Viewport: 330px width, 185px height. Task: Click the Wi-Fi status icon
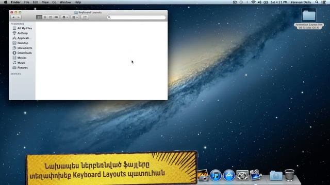coord(253,2)
